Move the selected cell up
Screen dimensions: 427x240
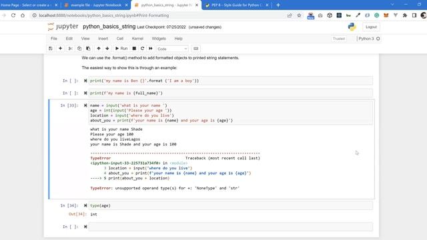point(99,49)
